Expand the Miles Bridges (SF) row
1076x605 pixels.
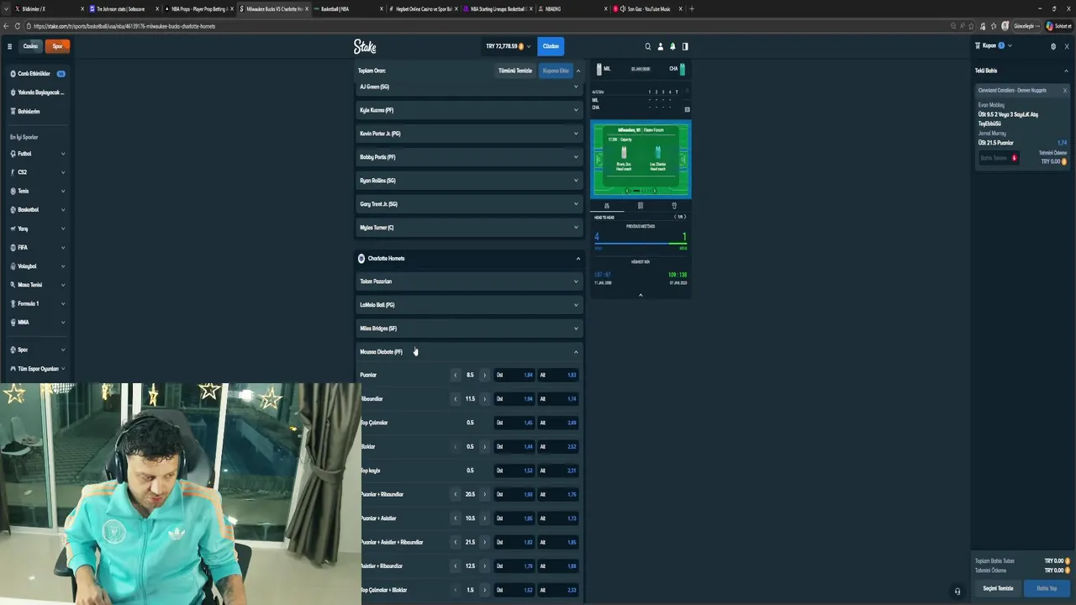point(468,329)
